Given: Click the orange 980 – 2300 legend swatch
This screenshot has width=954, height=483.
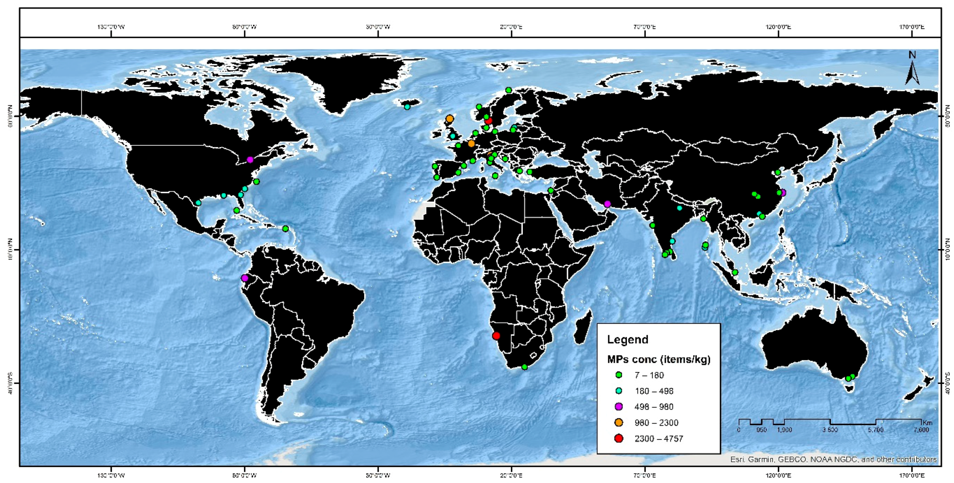Looking at the screenshot, I should coord(618,423).
